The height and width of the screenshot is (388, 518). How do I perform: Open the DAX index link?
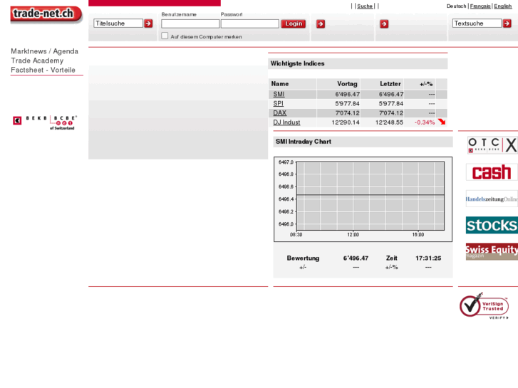click(279, 113)
